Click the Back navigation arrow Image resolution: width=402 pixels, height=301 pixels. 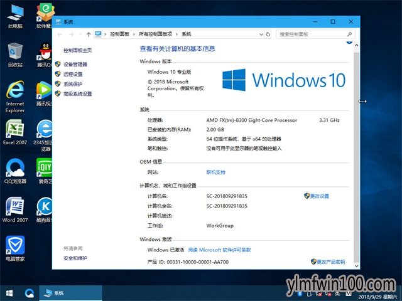click(x=60, y=34)
